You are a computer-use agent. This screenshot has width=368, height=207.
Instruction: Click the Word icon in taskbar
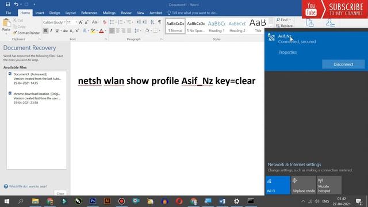[222, 201]
